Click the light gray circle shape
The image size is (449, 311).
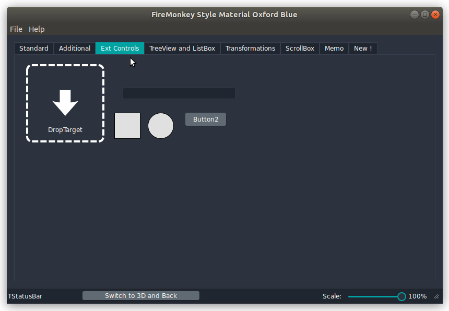coord(161,126)
